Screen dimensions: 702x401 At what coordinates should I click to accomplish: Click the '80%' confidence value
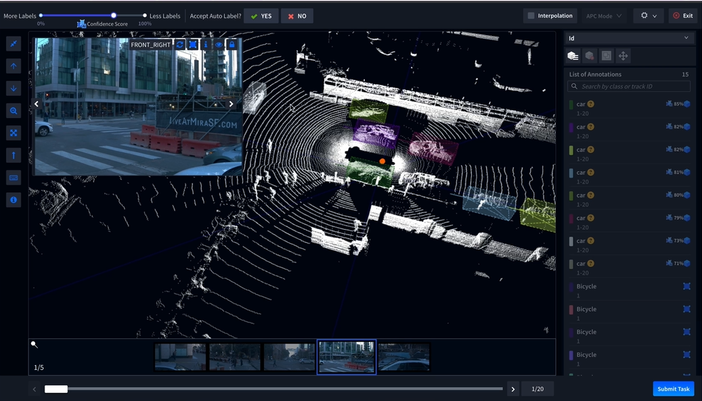click(678, 195)
